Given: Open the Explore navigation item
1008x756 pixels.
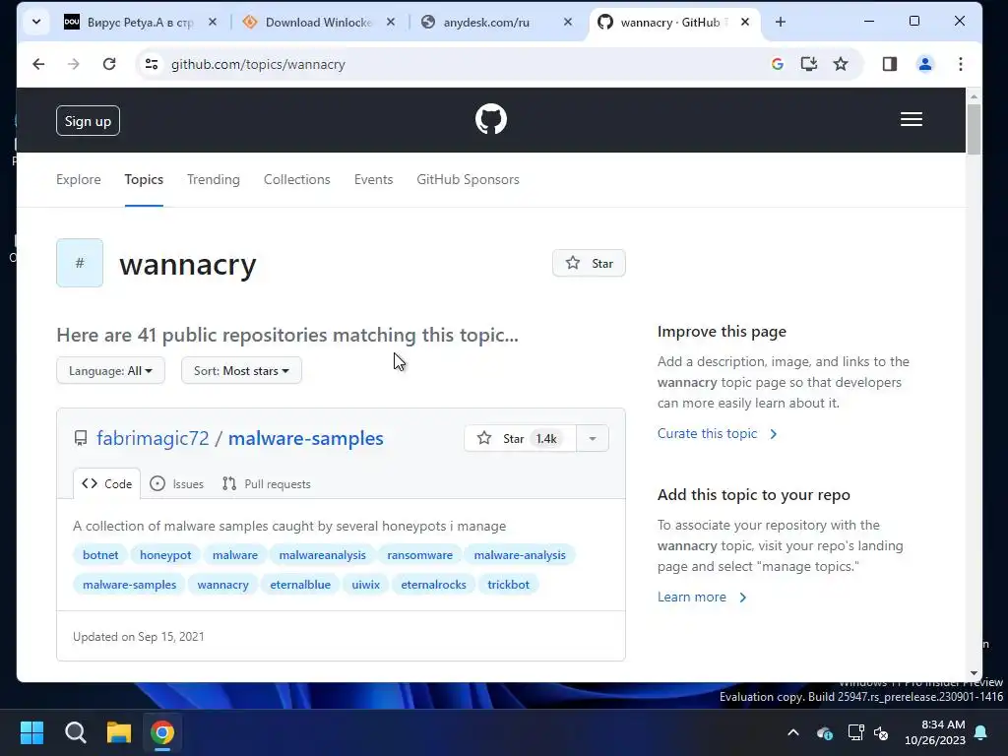Looking at the screenshot, I should pyautogui.click(x=79, y=179).
